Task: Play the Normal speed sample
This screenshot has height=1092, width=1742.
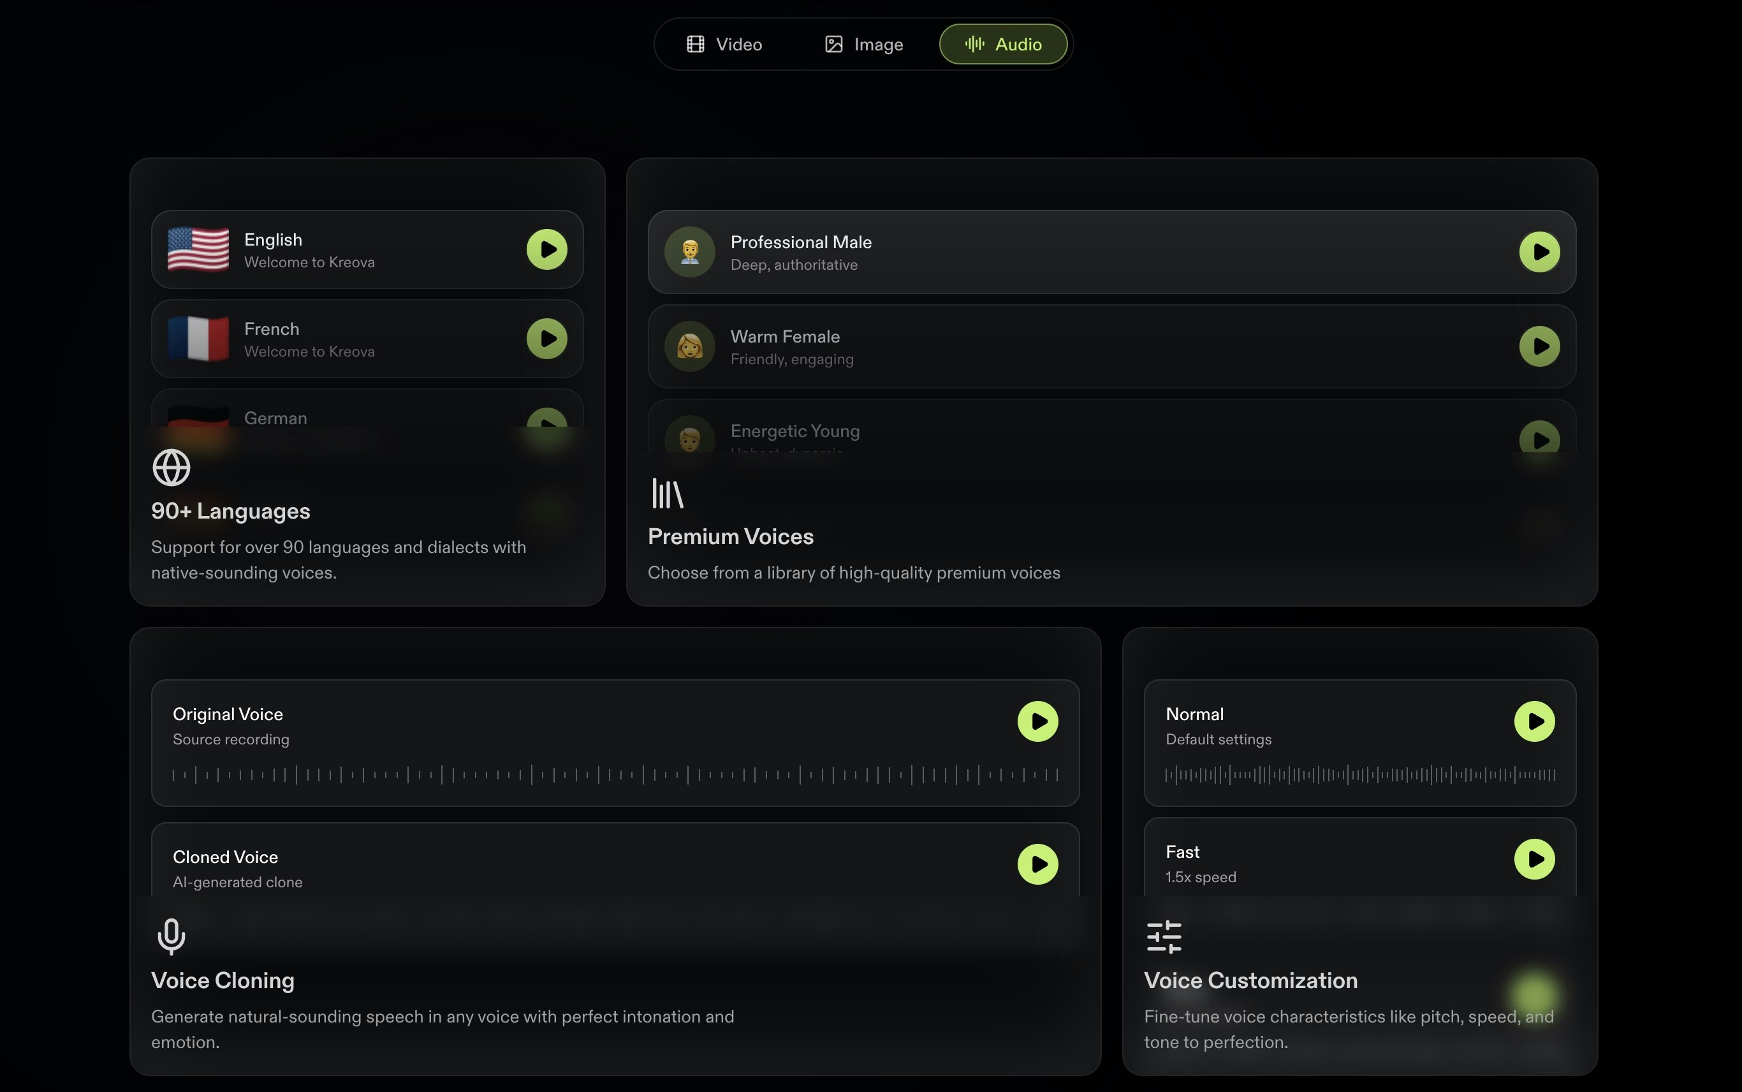Action: (x=1534, y=721)
